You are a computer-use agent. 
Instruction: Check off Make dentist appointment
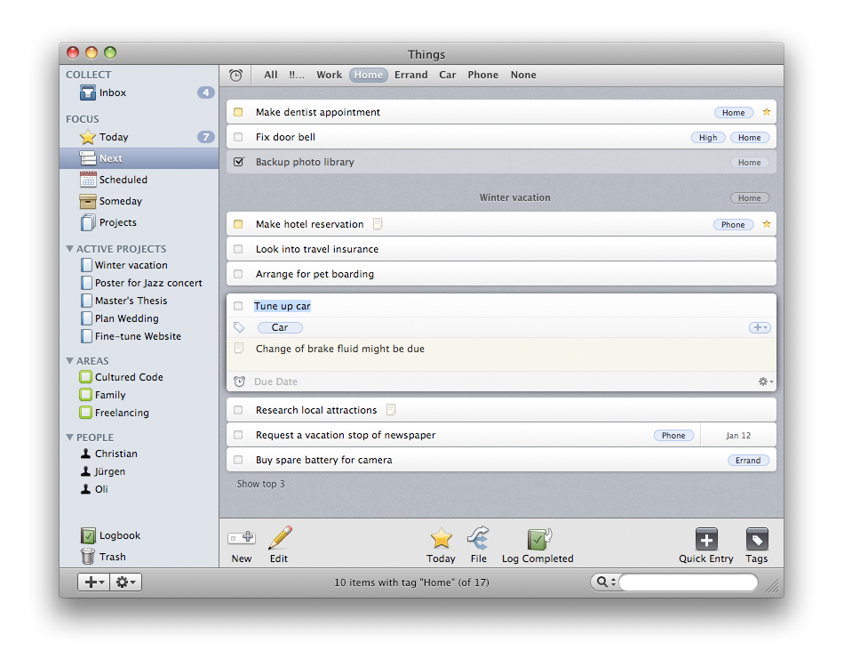[x=238, y=112]
